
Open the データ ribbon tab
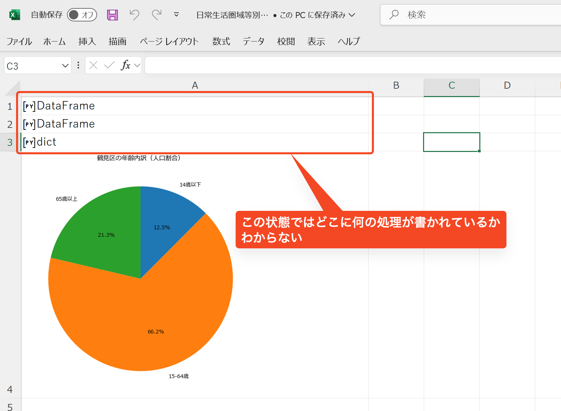(x=253, y=42)
